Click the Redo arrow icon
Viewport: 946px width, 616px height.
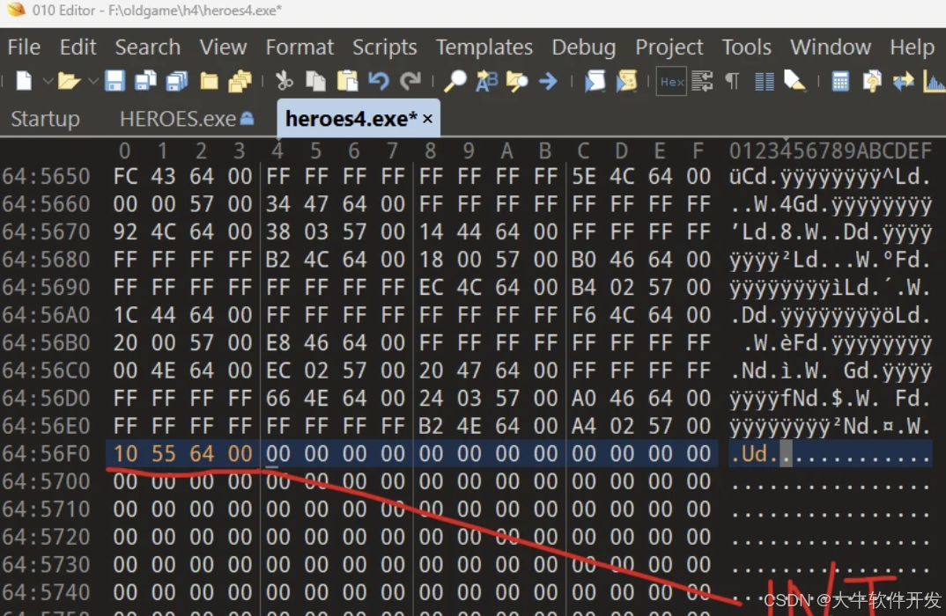pos(410,80)
